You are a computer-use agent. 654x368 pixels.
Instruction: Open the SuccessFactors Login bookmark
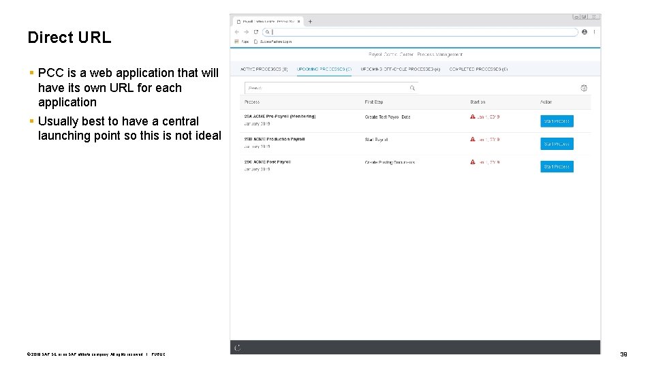(x=272, y=42)
